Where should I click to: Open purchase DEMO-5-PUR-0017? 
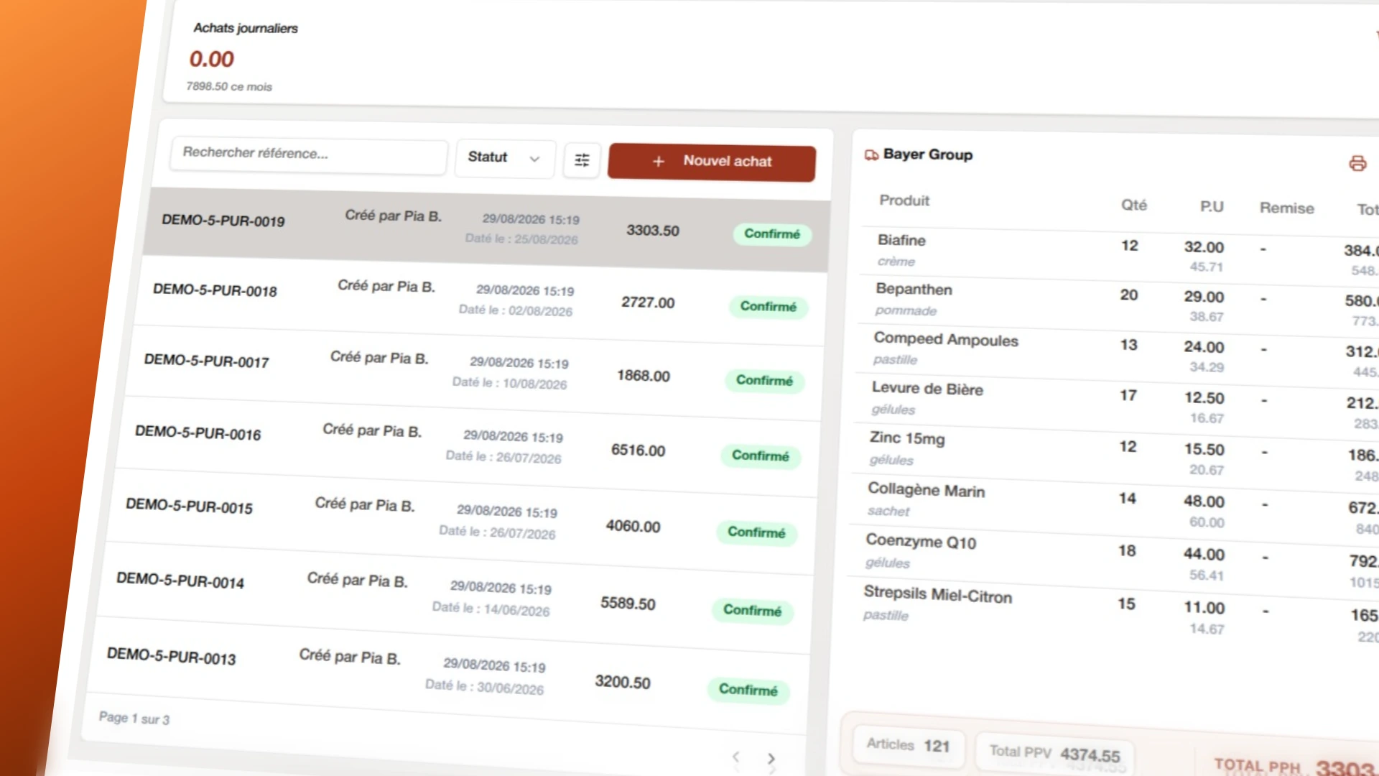(x=474, y=374)
